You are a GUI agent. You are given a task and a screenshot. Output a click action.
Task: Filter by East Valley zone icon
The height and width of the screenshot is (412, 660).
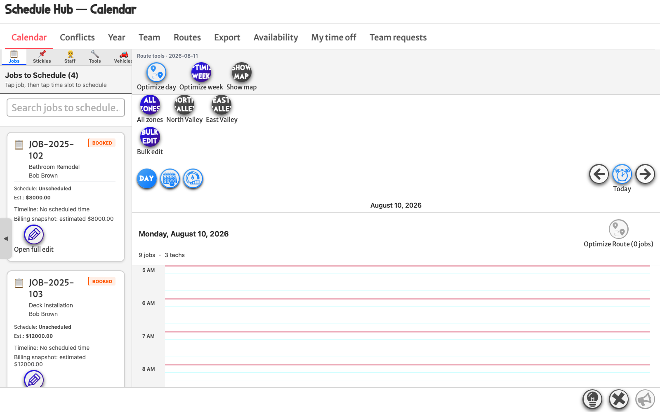222,105
